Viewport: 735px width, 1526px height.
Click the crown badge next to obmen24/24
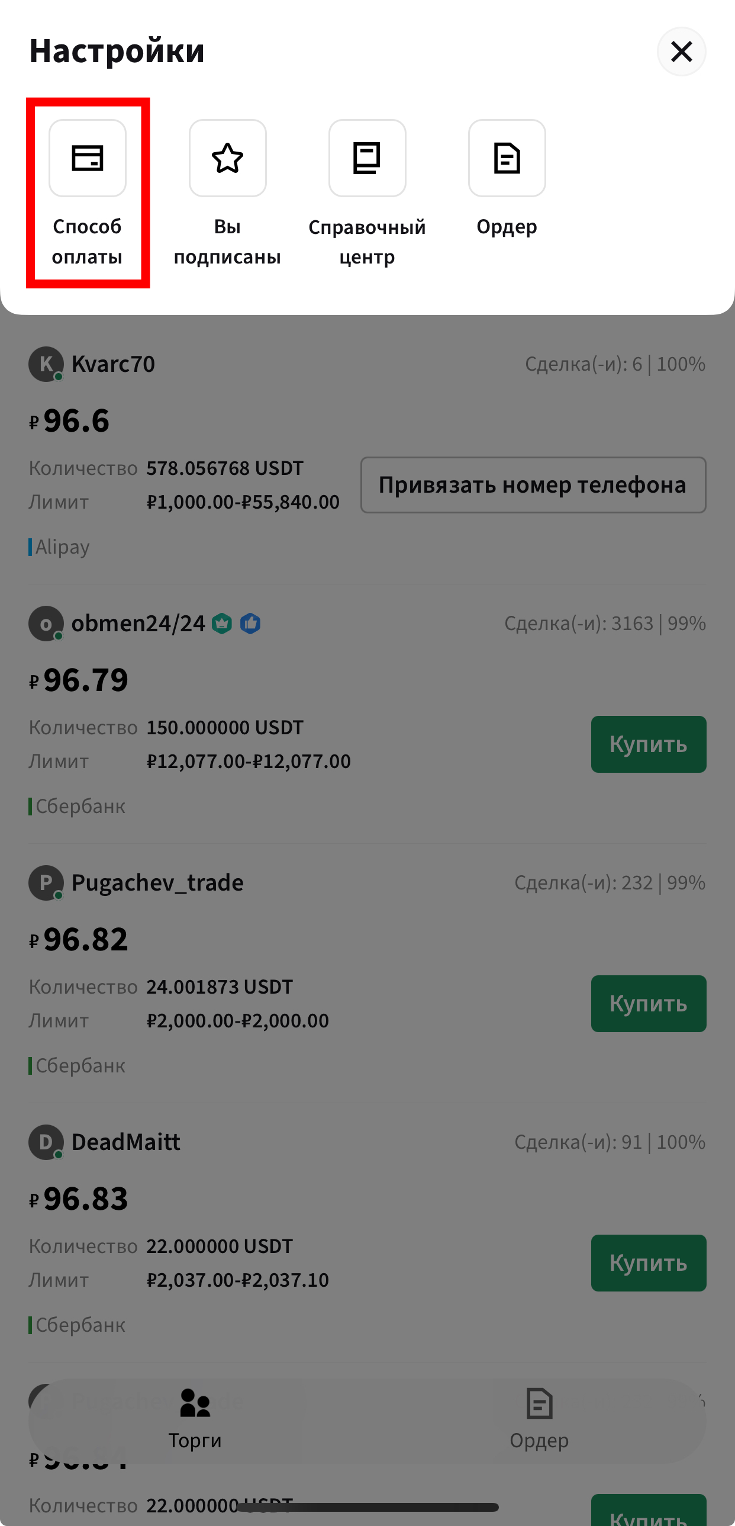(x=222, y=623)
